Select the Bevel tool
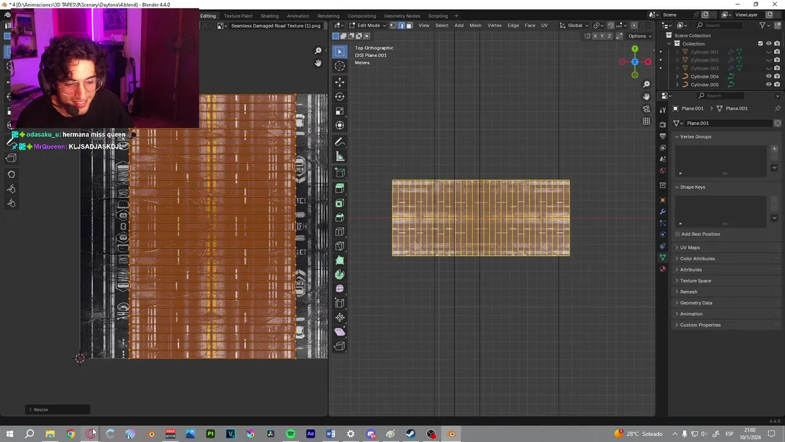Image resolution: width=785 pixels, height=442 pixels. click(340, 217)
